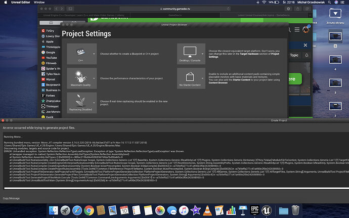The width and height of the screenshot is (349, 218).
Task: Open Finder from the Dock
Action: (x=54, y=210)
